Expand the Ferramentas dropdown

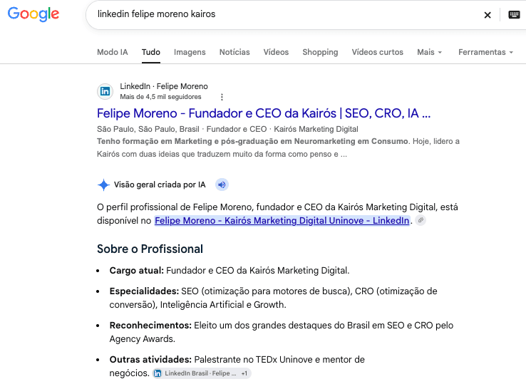486,52
